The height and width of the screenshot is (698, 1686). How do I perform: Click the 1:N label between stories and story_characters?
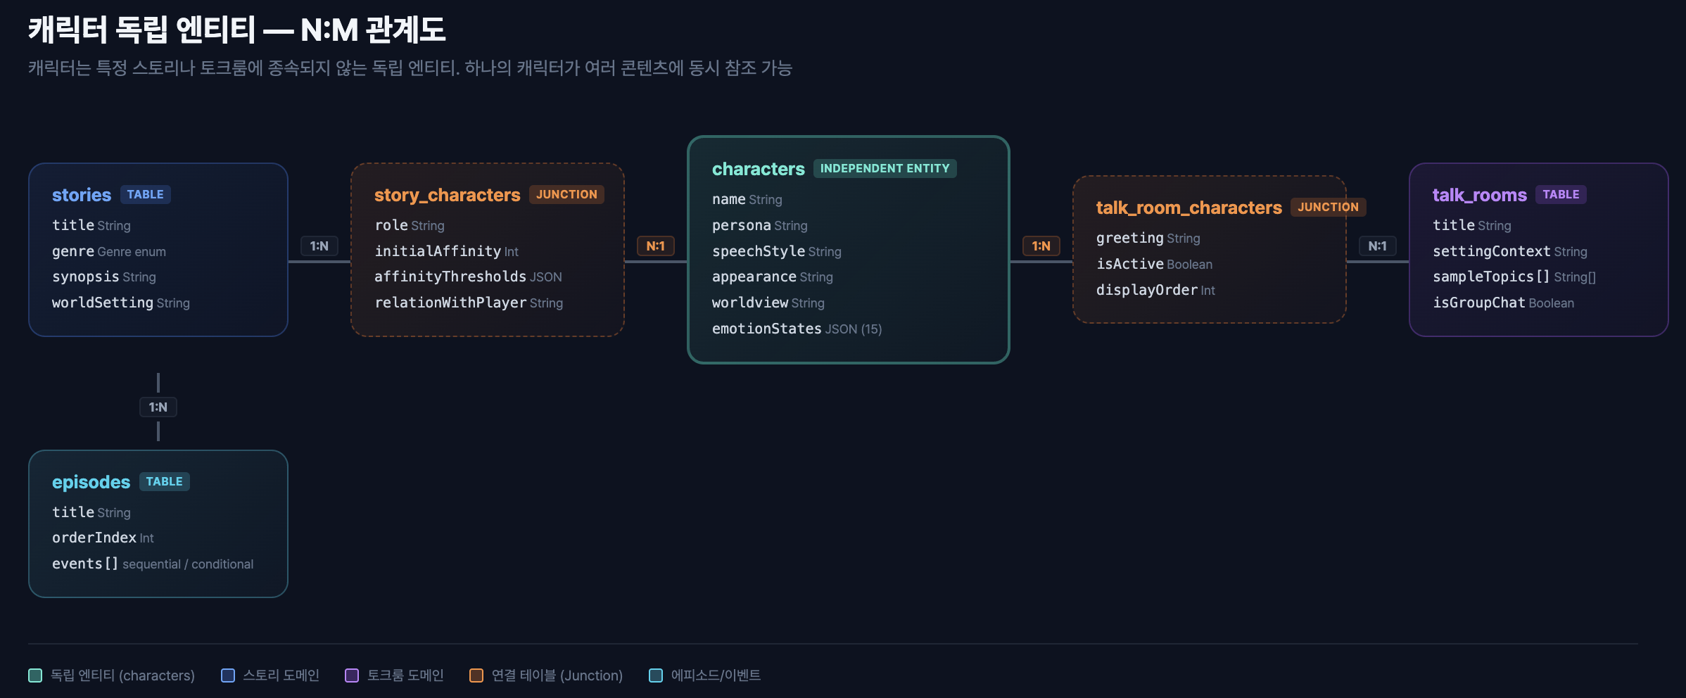click(x=319, y=246)
